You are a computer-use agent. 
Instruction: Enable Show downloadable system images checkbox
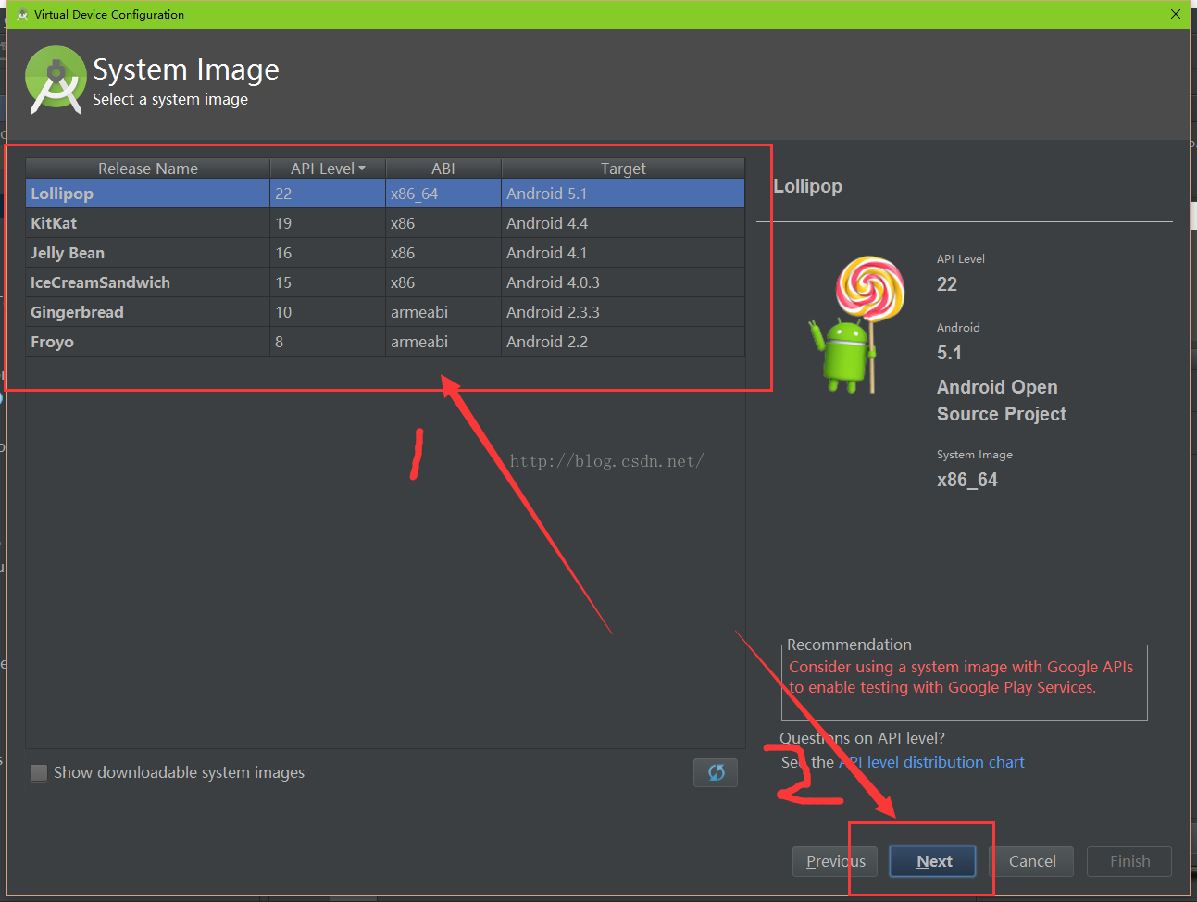(39, 772)
